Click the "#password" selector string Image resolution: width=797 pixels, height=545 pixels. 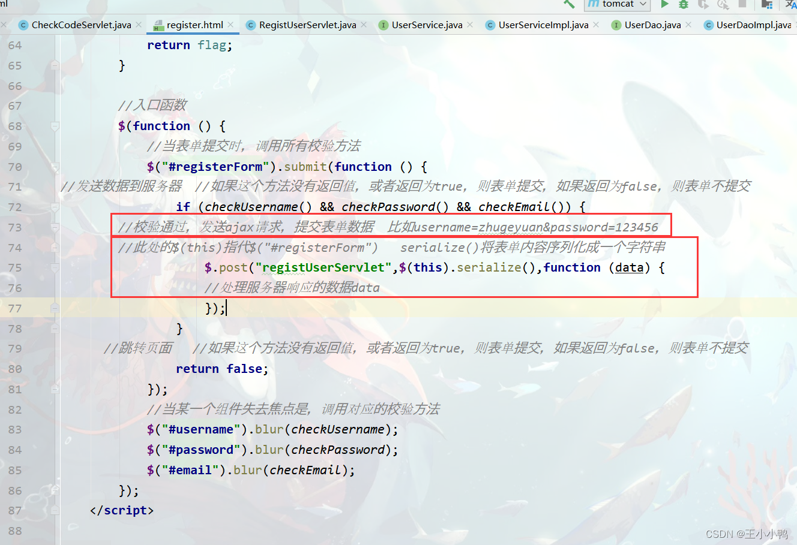tap(201, 450)
